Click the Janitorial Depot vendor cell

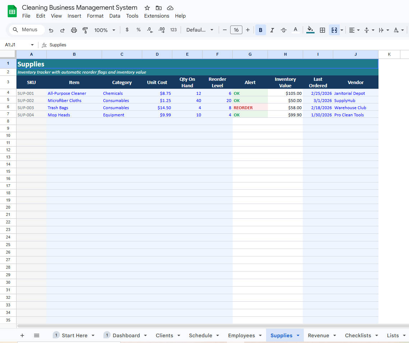click(x=355, y=93)
